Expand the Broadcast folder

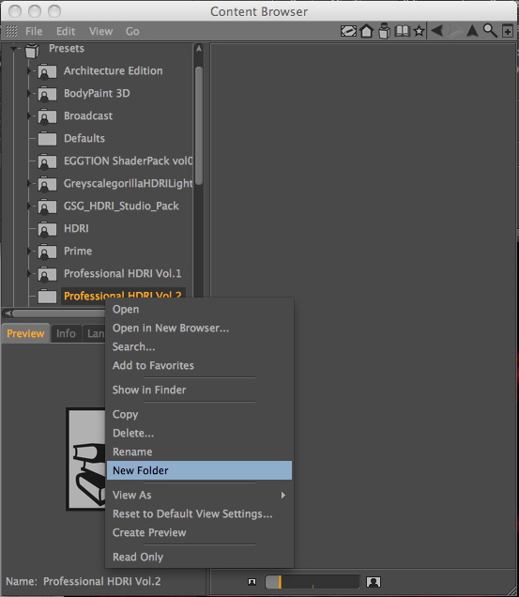click(x=29, y=115)
